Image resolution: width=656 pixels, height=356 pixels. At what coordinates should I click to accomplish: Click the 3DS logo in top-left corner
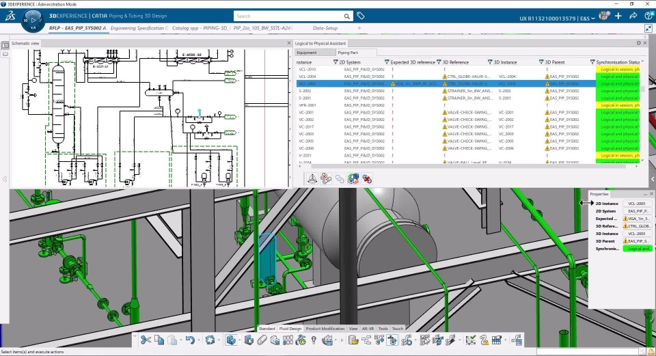[x=10, y=16]
